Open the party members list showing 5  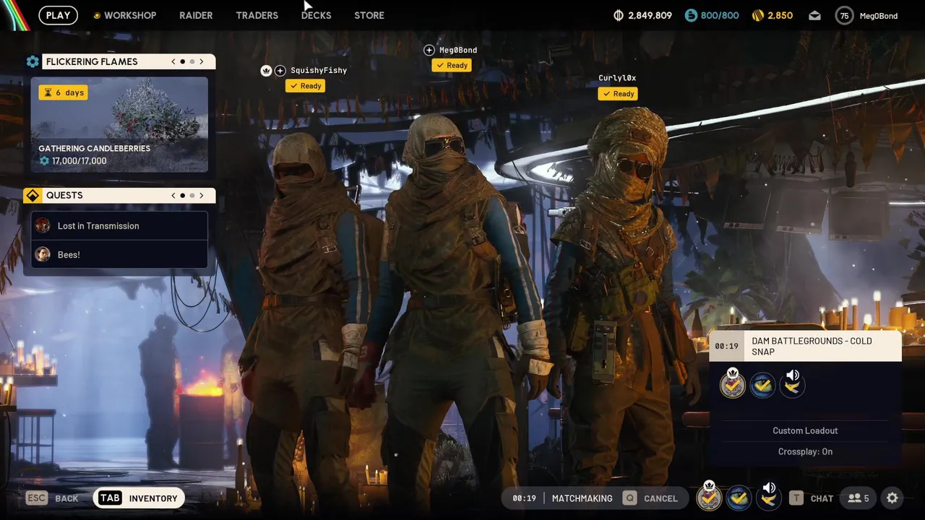coord(859,498)
